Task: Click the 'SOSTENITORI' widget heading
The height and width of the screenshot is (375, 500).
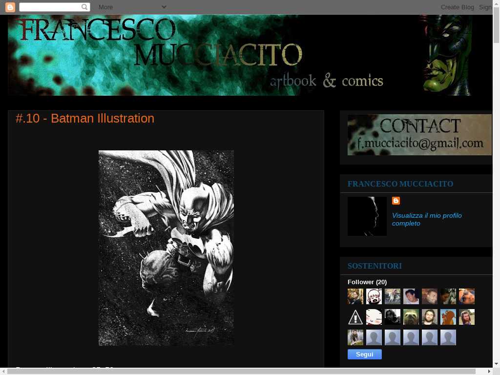Action: tap(375, 266)
